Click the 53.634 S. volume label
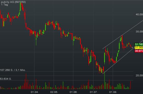This screenshot has height=94, width=143. pos(6,79)
